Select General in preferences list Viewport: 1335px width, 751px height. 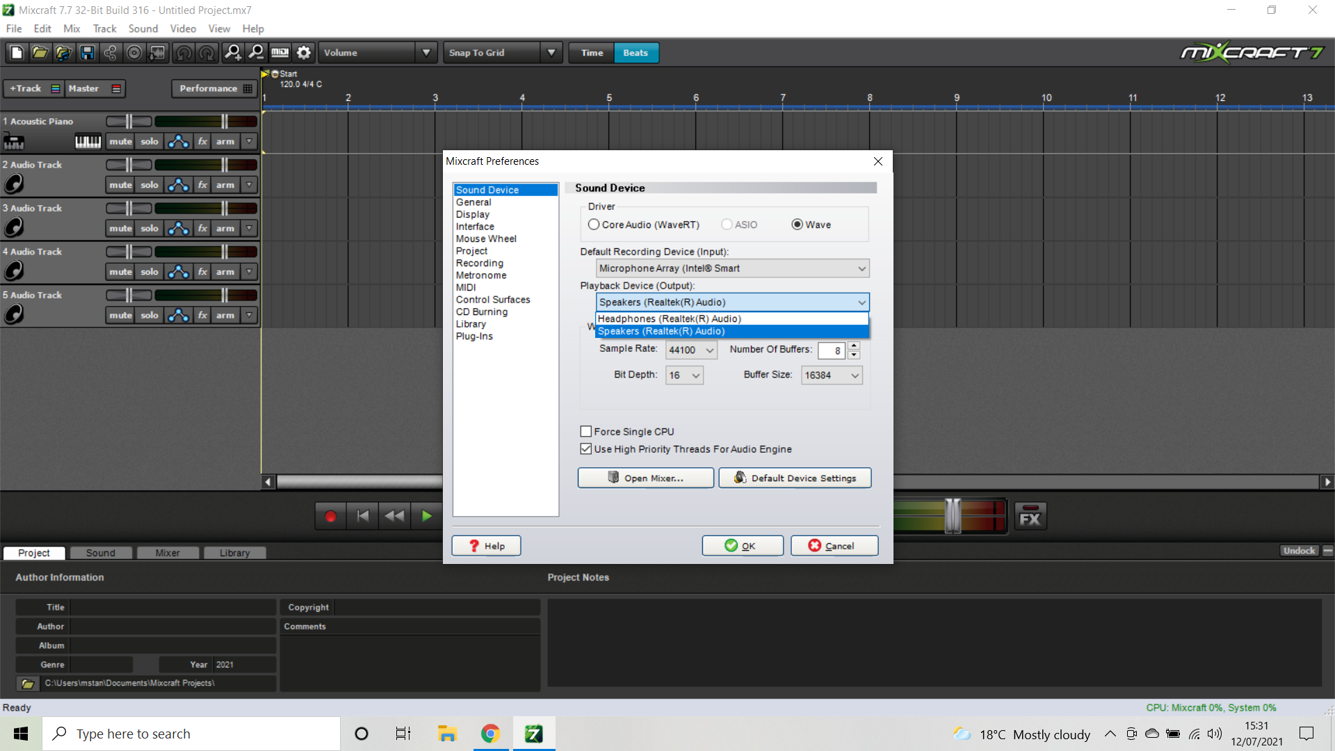tap(474, 202)
